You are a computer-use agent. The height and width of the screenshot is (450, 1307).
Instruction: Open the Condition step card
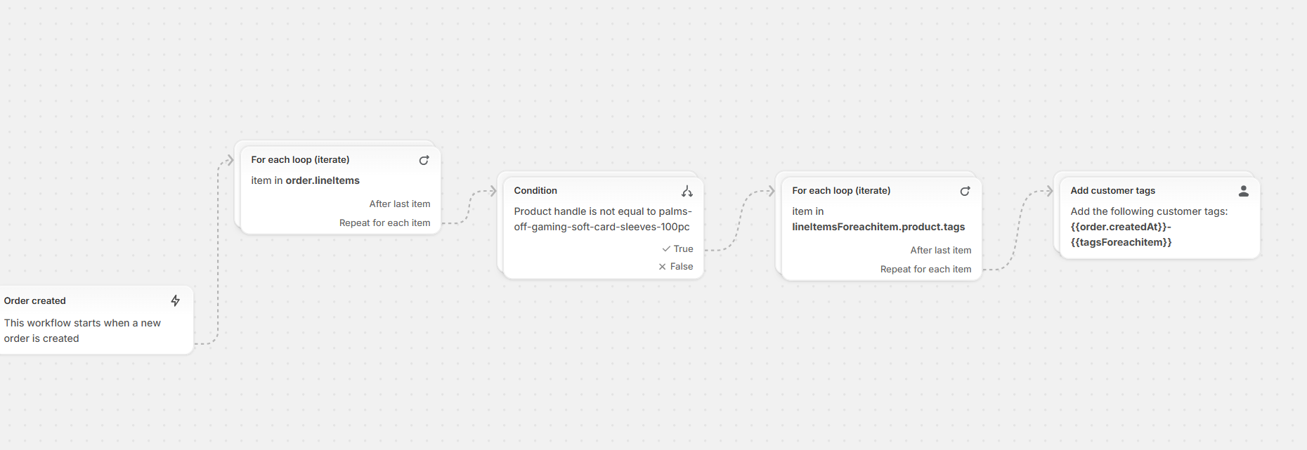tap(601, 219)
